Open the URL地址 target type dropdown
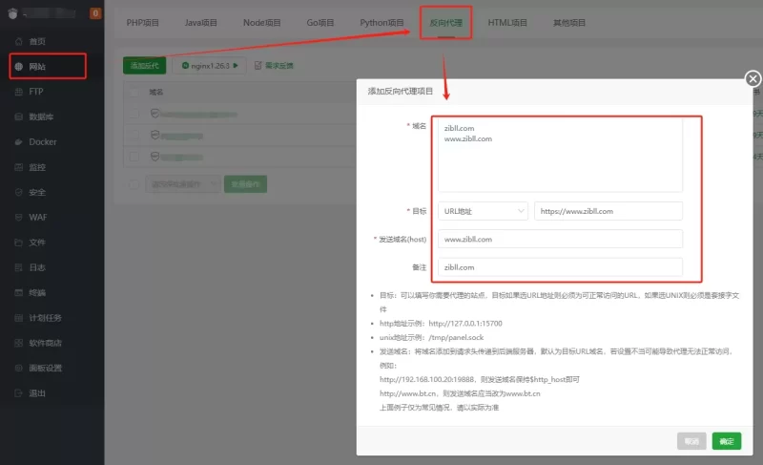The height and width of the screenshot is (465, 763). [483, 211]
